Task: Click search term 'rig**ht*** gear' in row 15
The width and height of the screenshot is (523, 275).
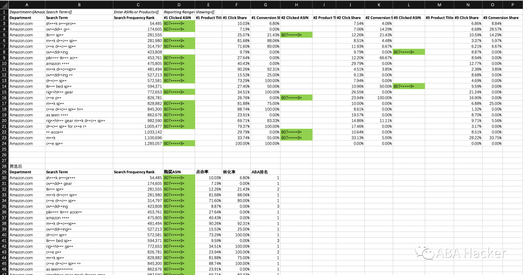Action: click(79, 92)
